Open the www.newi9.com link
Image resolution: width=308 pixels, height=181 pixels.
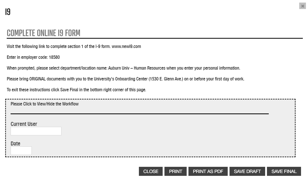coord(126,47)
